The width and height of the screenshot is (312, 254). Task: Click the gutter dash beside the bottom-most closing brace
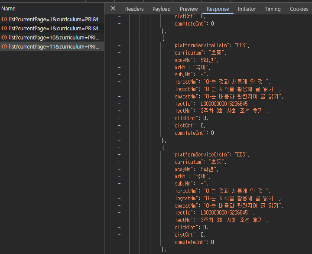click(119, 249)
